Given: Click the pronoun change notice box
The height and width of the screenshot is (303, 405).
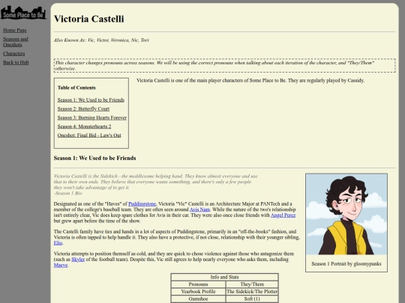Looking at the screenshot, I should (x=224, y=65).
